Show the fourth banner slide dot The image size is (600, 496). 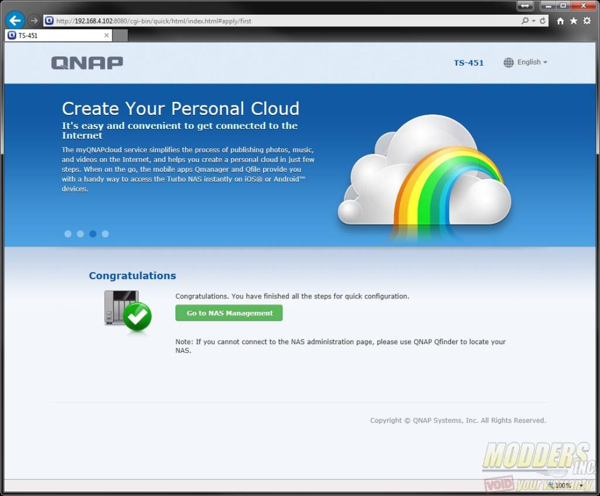point(105,234)
